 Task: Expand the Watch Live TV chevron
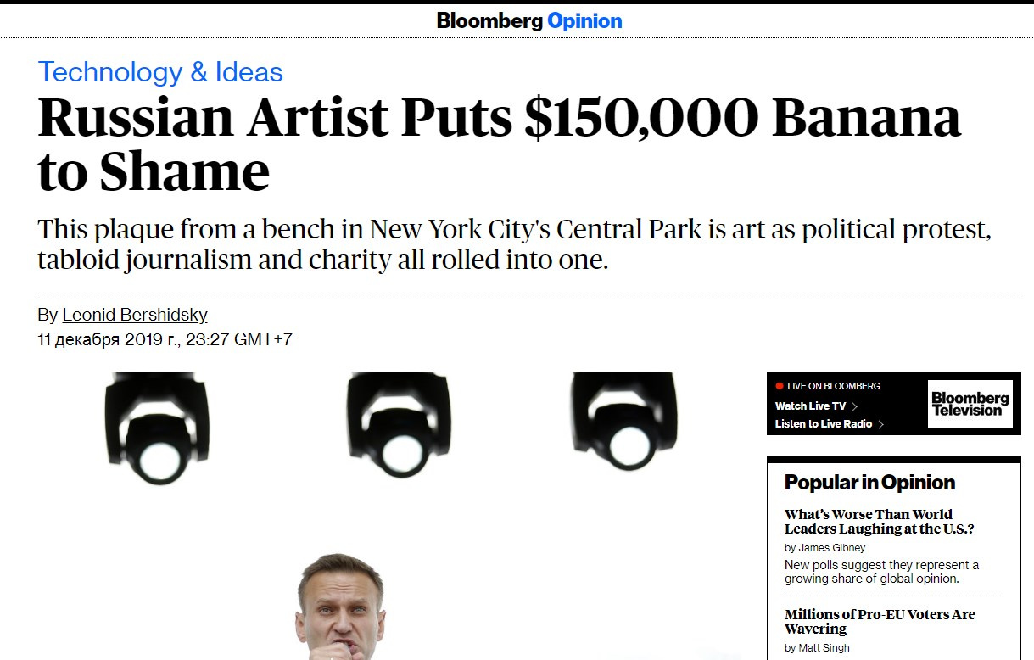pyautogui.click(x=855, y=406)
